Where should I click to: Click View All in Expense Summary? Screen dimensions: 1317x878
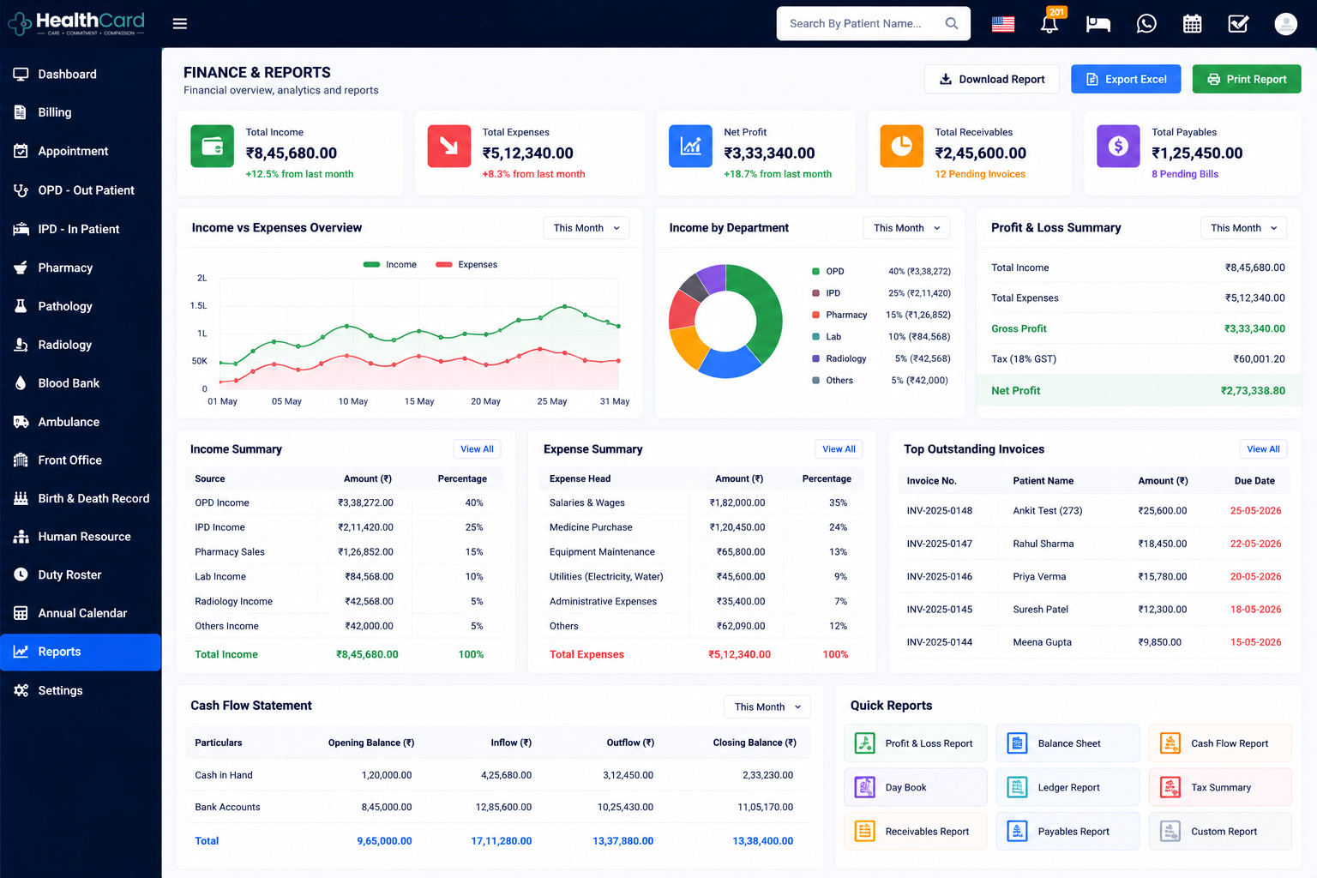[839, 449]
